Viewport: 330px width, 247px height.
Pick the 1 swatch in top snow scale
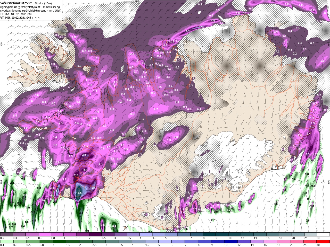pyautogui.click(x=70, y=235)
